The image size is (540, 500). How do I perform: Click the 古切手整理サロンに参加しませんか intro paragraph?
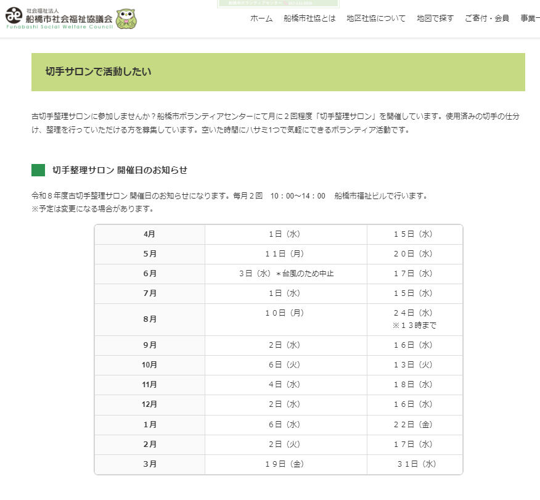click(x=276, y=123)
